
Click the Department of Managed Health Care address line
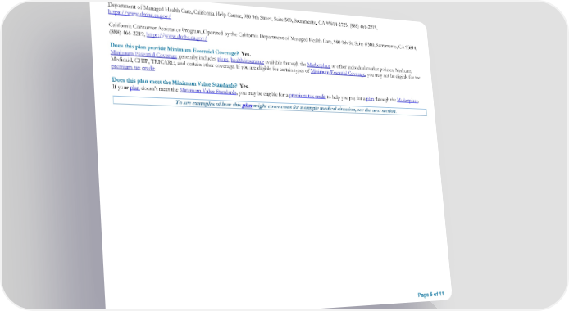243,16
